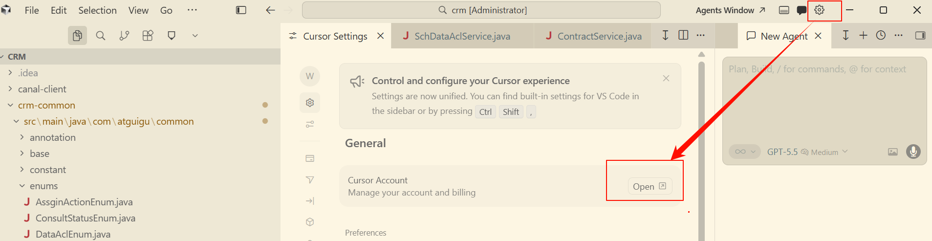Open ConsultStatusEnum.java file
Viewport: 932px width, 241px height.
140,218
